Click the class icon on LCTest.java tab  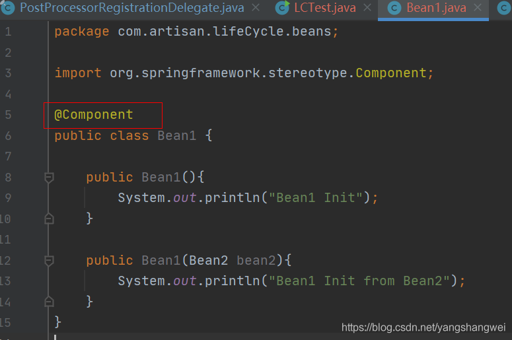pyautogui.click(x=283, y=8)
